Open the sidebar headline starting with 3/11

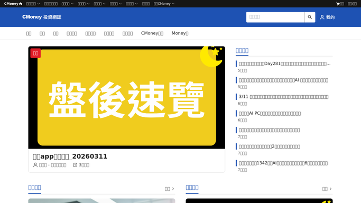tap(283, 97)
